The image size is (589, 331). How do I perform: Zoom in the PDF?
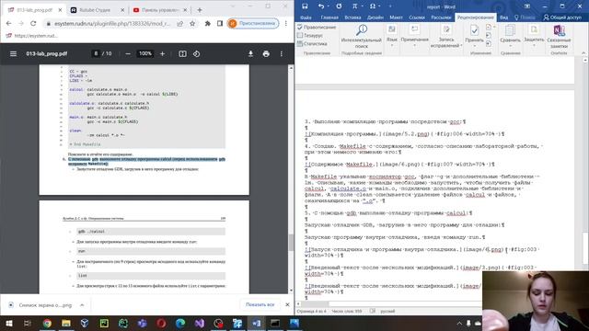[162, 53]
